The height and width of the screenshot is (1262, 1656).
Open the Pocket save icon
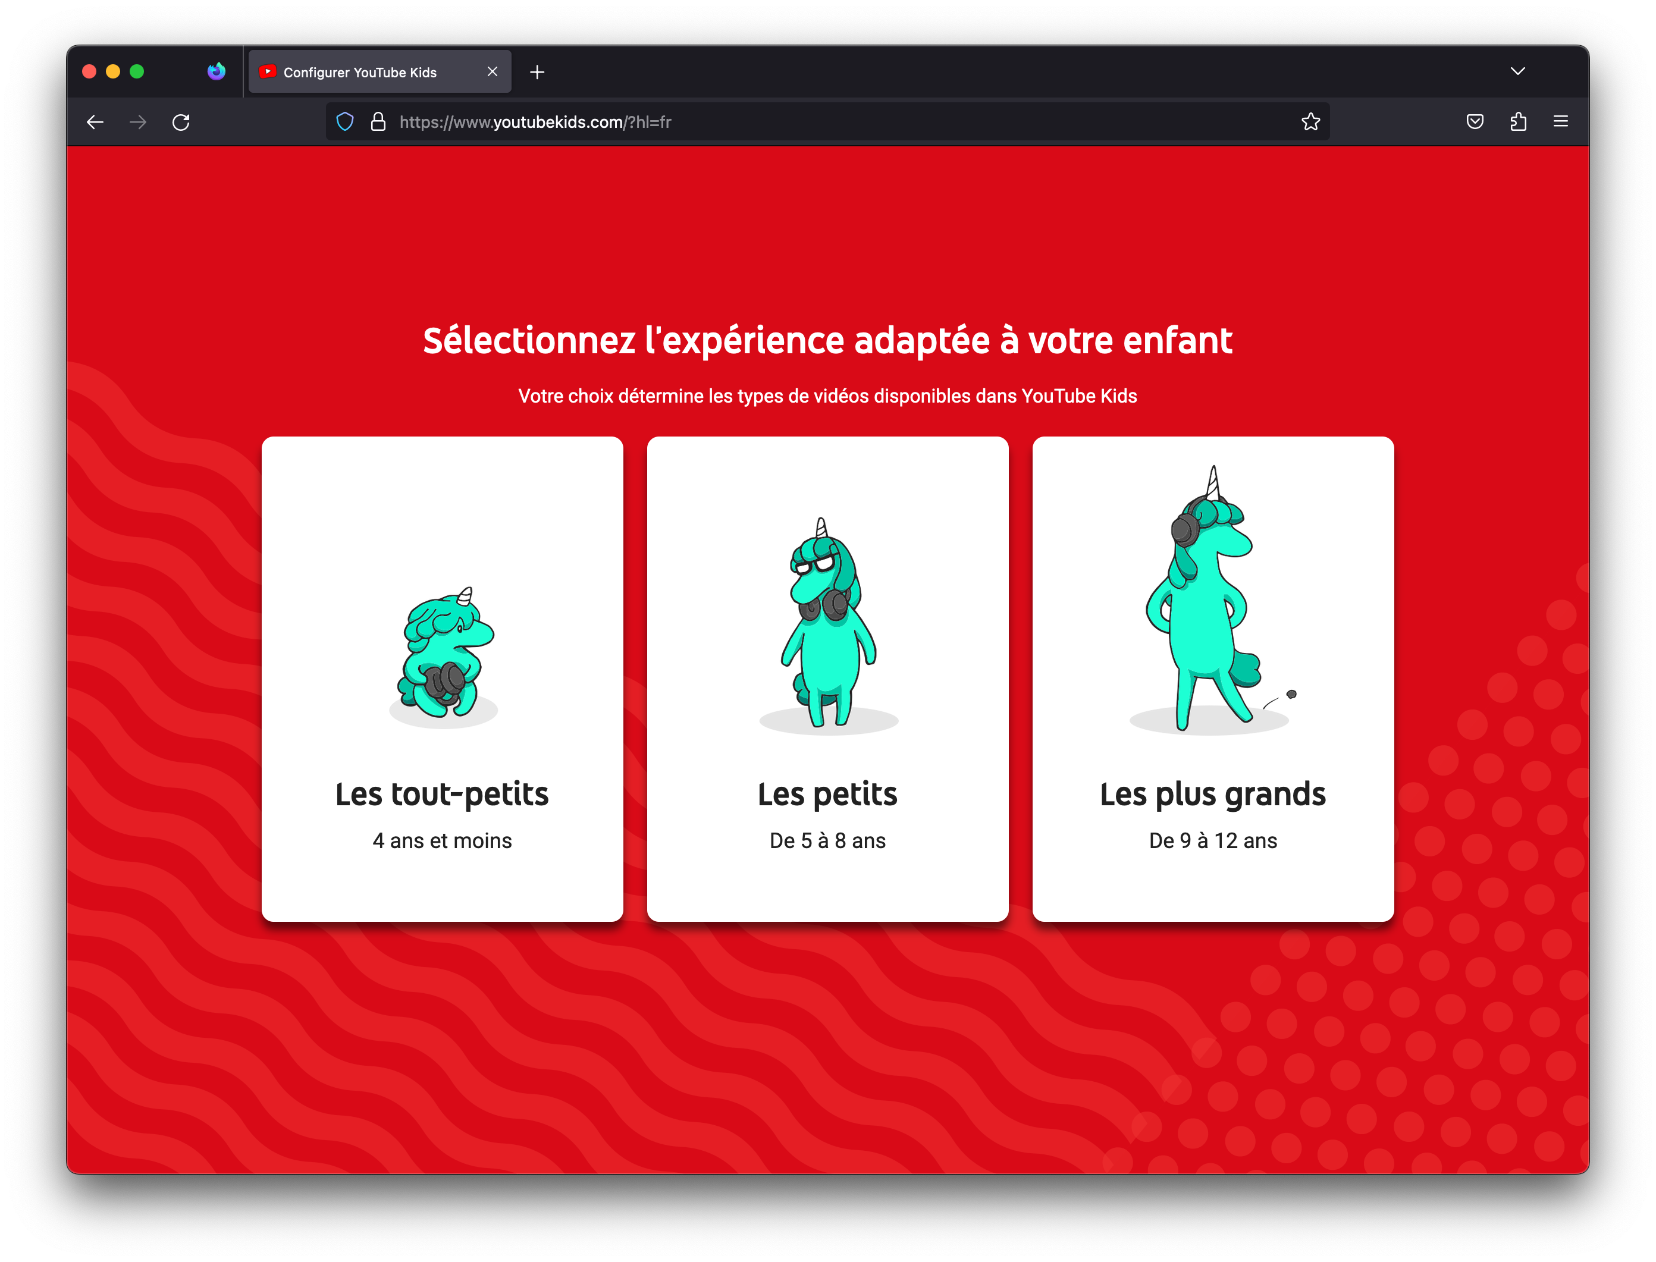pos(1475,122)
